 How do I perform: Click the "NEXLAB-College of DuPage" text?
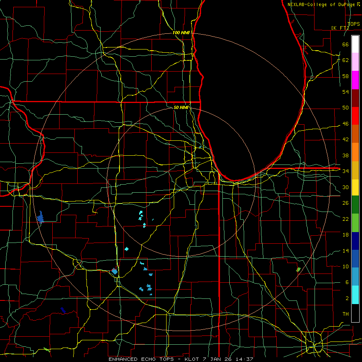(x=322, y=4)
